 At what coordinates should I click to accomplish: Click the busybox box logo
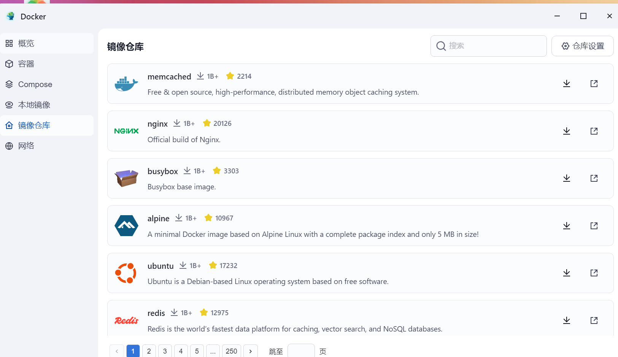point(126,178)
